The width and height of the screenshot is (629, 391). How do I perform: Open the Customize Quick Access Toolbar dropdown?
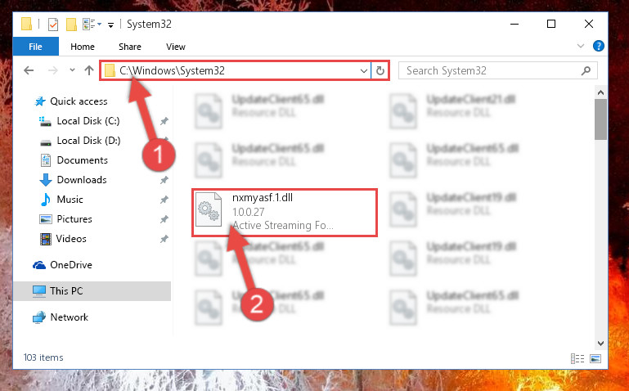tap(110, 25)
